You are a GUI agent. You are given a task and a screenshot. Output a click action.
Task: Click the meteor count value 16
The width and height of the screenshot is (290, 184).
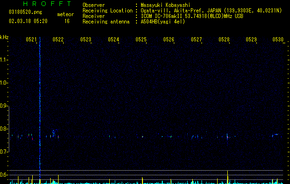pyautogui.click(x=67, y=21)
